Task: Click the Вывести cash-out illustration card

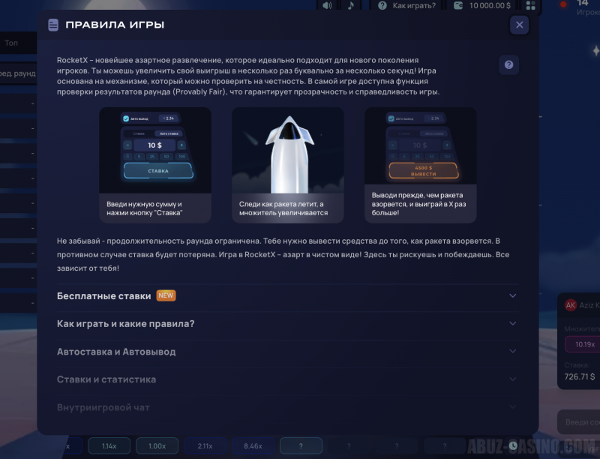Action: (420, 164)
